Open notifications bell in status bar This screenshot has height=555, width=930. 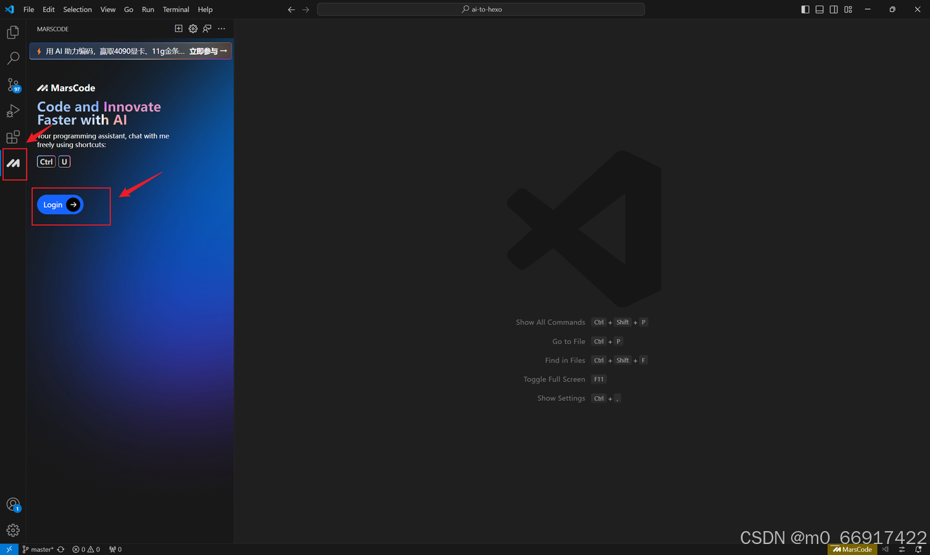point(918,549)
